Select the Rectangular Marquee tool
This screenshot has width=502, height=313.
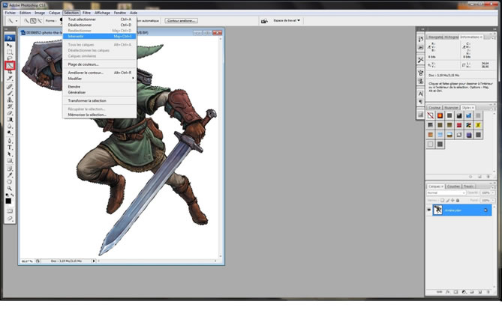click(10, 52)
